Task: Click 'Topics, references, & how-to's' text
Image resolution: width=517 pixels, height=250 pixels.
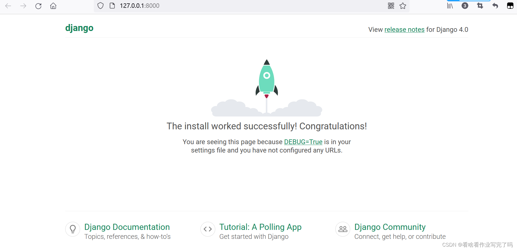Action: 127,237
